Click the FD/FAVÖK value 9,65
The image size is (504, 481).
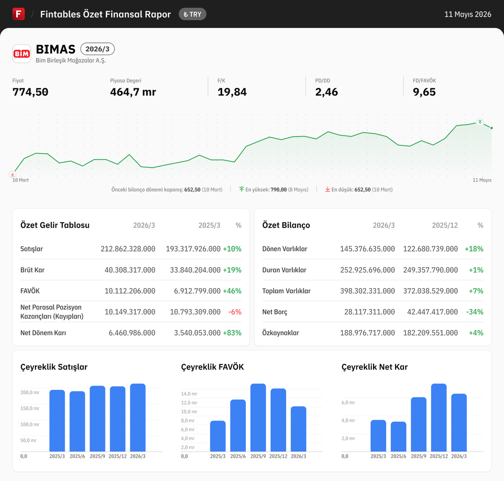tap(424, 92)
